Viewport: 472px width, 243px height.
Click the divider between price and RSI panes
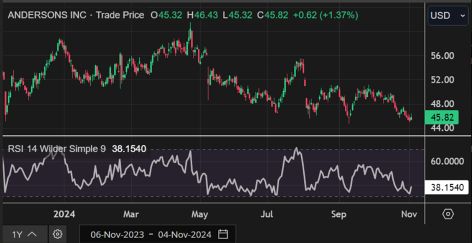pos(219,135)
